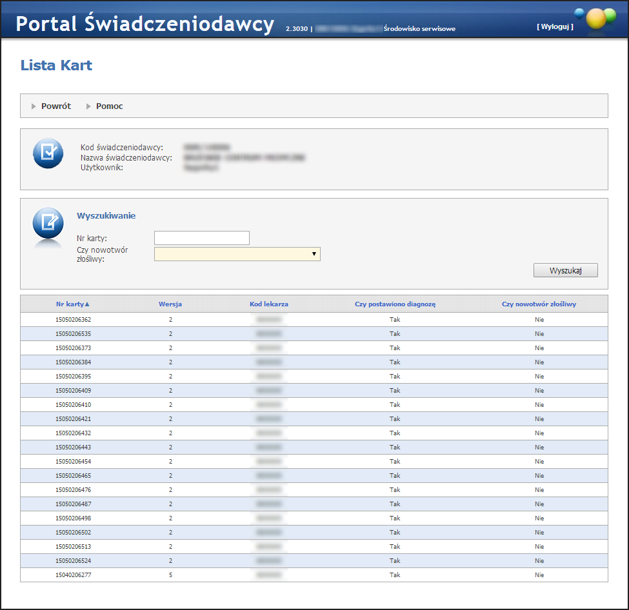The image size is (629, 610).
Task: Click the search section edit icon
Action: 48,223
